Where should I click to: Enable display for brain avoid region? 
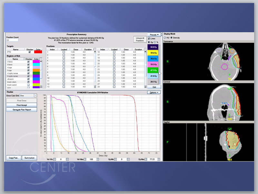coord(28,85)
